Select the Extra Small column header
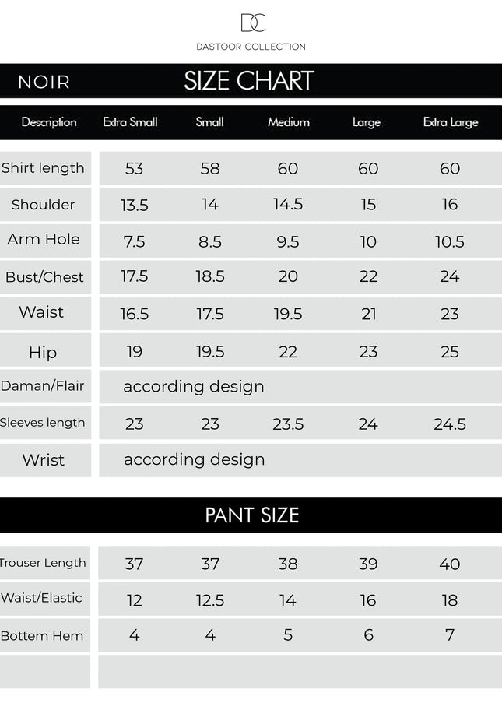Viewport: 502px width, 703px height. point(131,122)
